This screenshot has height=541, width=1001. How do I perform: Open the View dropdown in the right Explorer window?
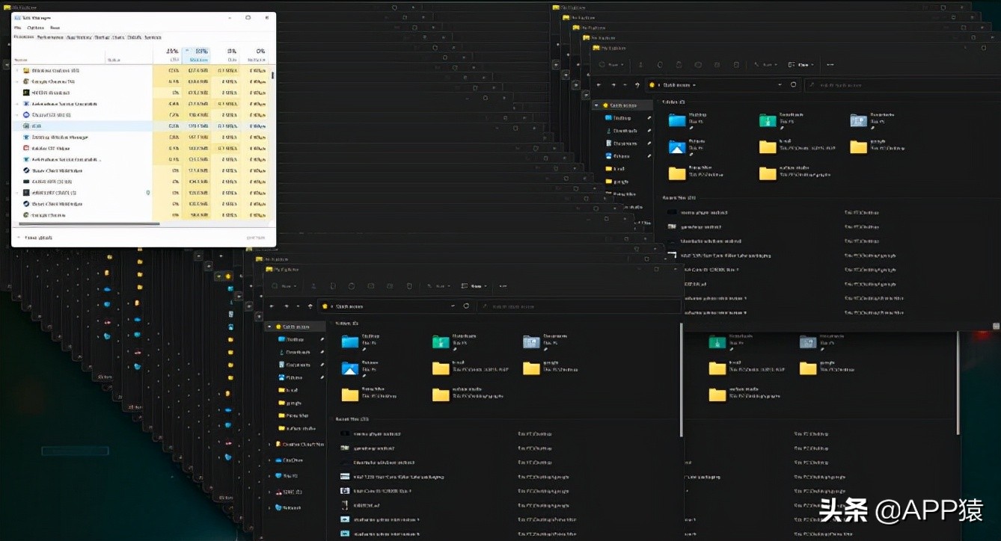801,65
